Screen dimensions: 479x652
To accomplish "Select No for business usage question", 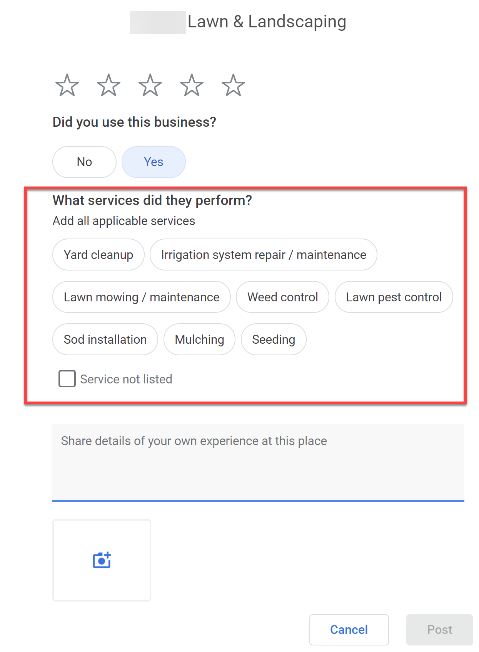I will point(84,162).
